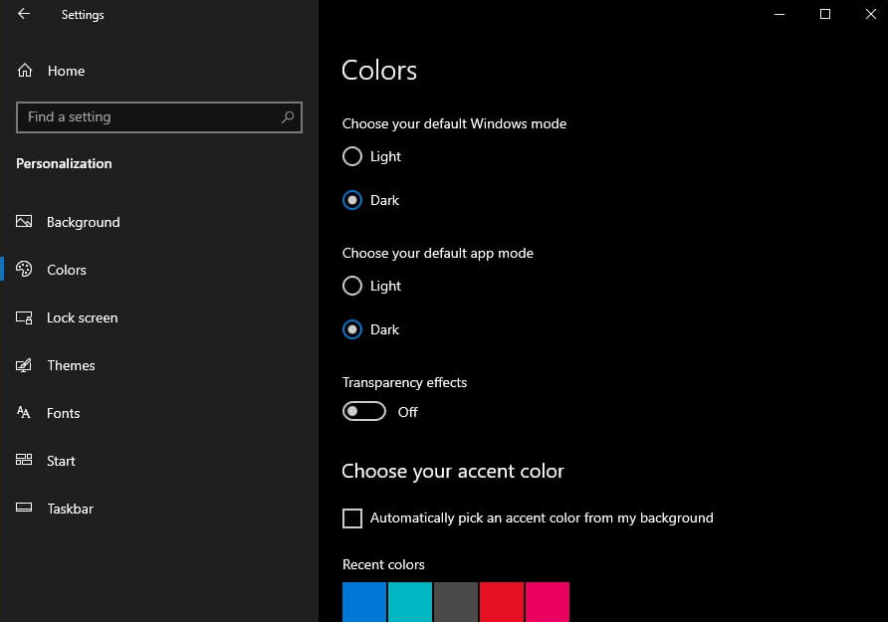Focus the Find a setting box
The height and width of the screenshot is (622, 888).
point(159,117)
